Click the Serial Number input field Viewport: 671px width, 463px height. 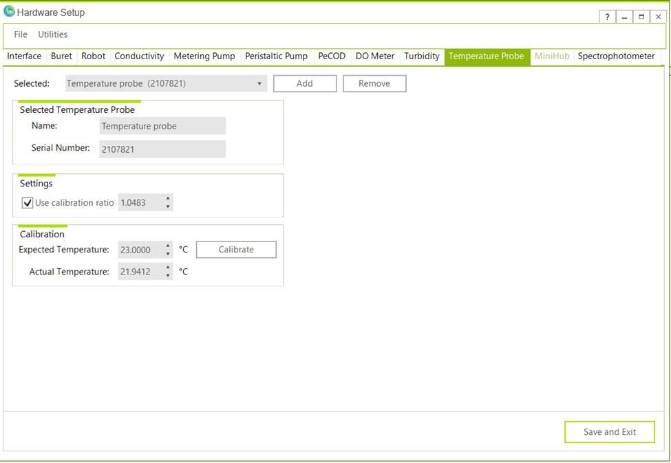point(162,149)
